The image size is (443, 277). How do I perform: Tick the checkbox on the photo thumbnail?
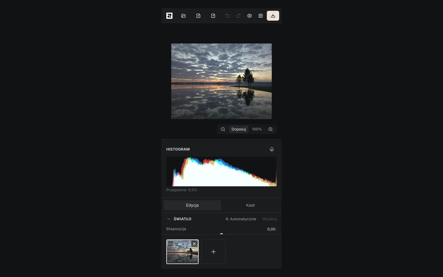pyautogui.click(x=171, y=244)
